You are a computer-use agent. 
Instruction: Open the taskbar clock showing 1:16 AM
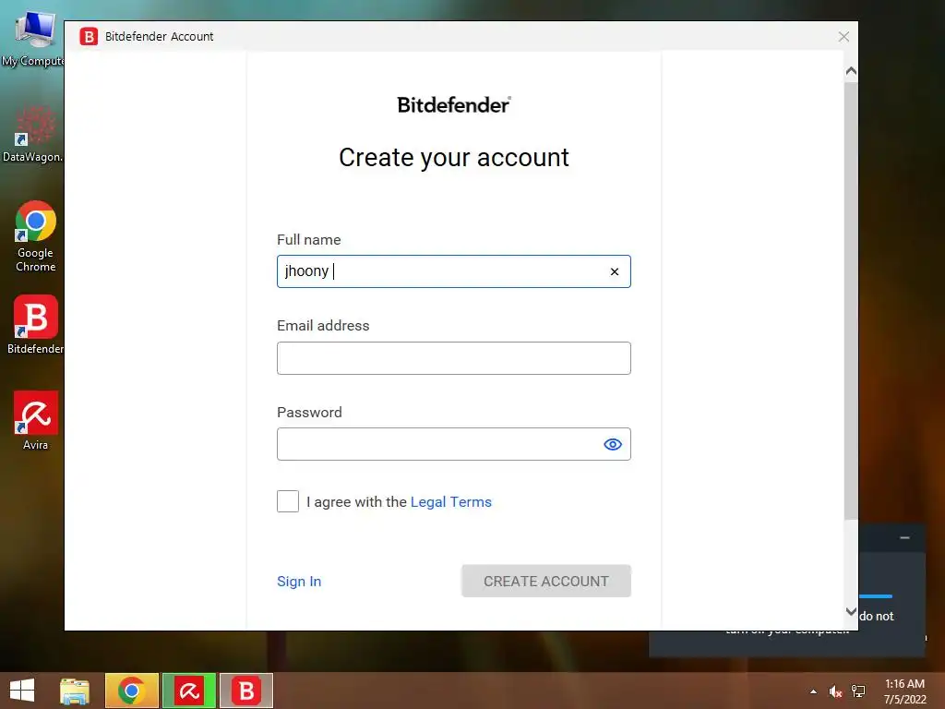click(x=904, y=691)
